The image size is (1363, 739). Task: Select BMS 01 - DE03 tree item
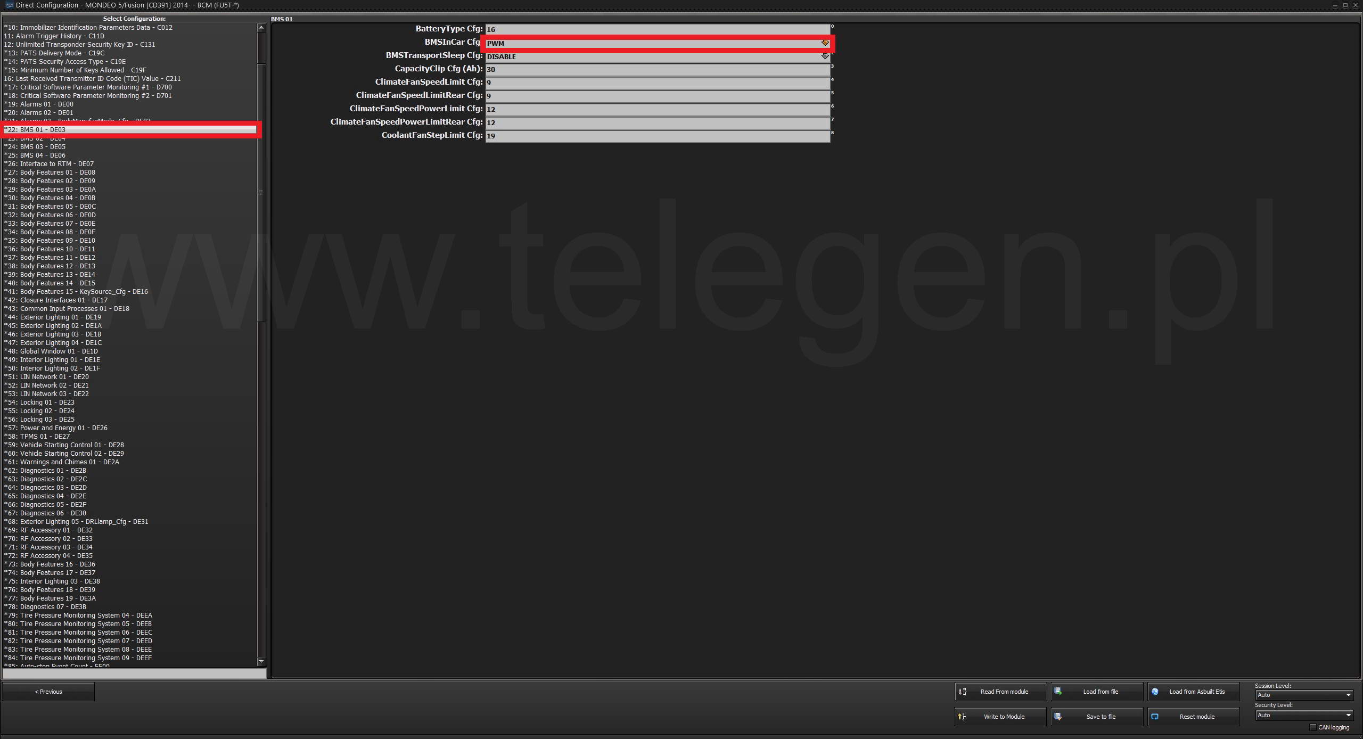click(x=132, y=128)
